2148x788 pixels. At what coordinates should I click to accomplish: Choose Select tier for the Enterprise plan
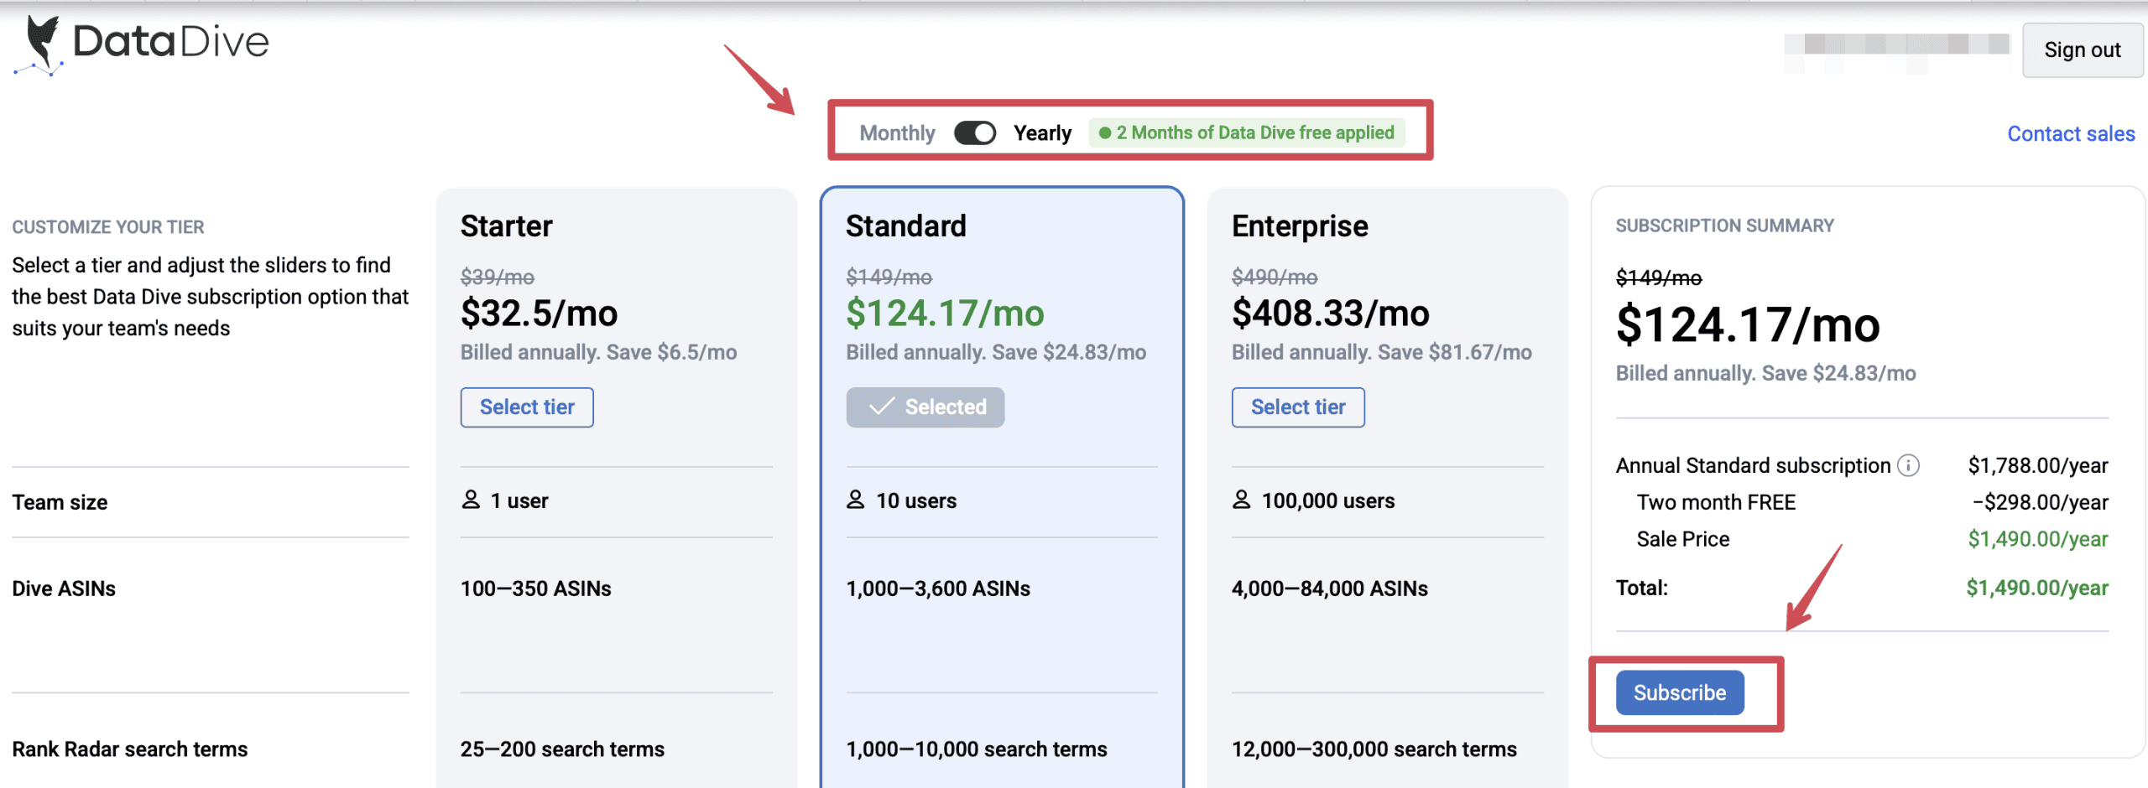[1298, 407]
